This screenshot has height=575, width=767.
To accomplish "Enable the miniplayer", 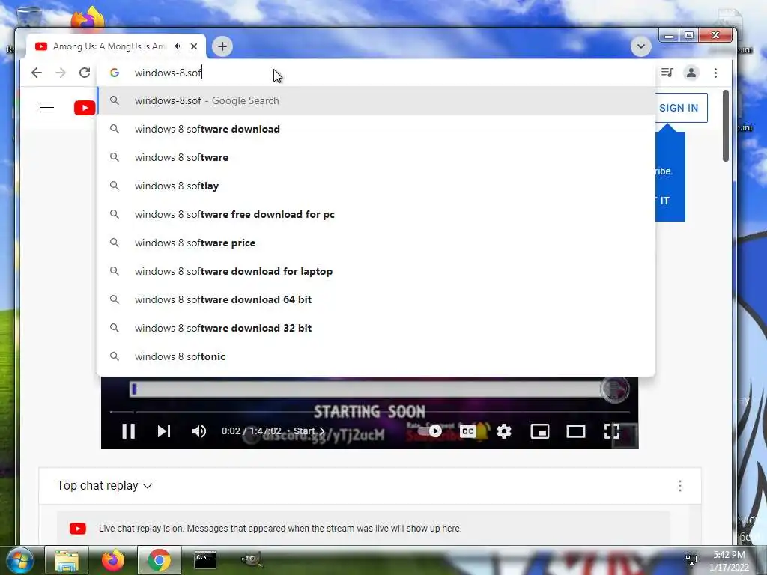I will click(x=540, y=431).
